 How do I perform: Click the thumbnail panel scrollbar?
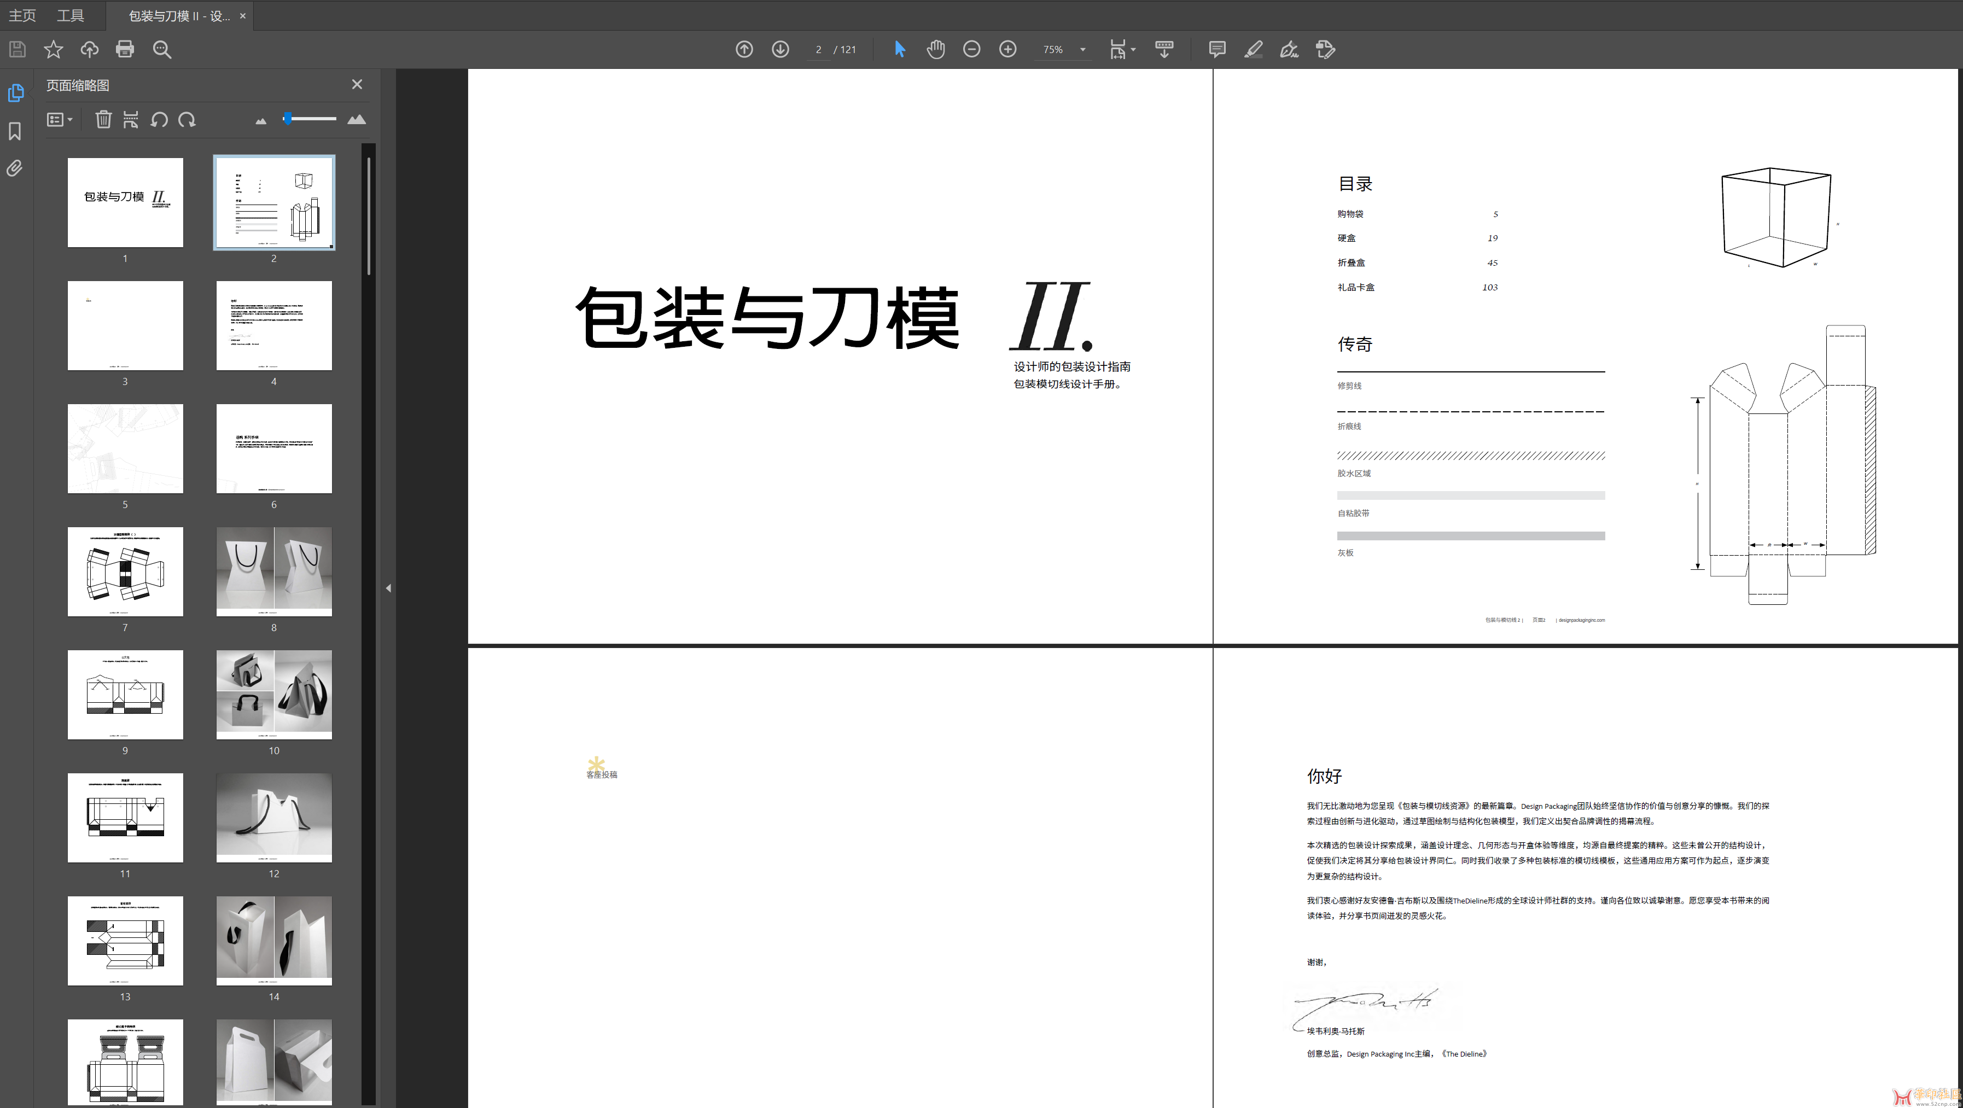[x=369, y=217]
